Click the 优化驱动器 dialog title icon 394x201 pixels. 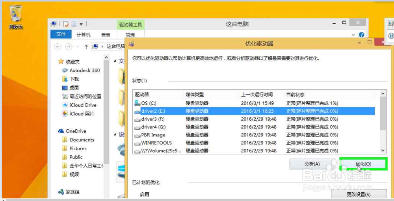coord(131,44)
